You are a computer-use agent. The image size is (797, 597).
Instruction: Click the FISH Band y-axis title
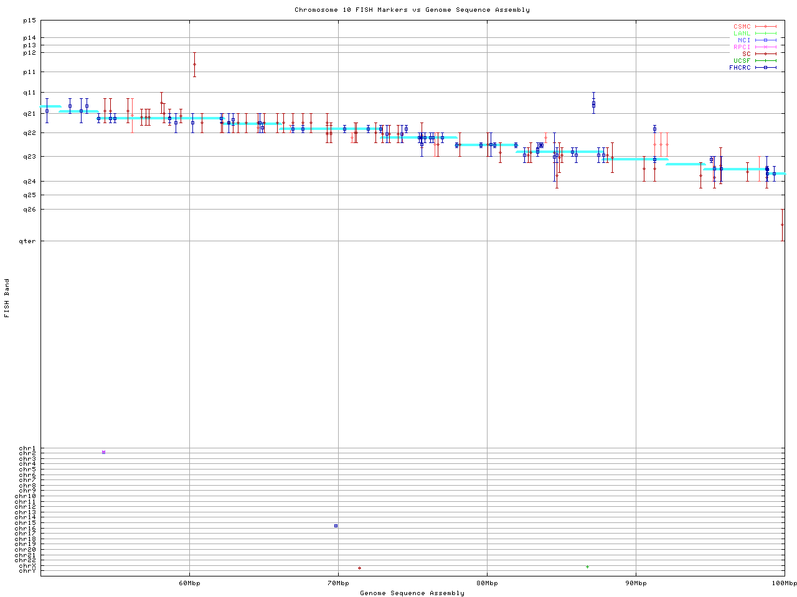coord(7,298)
